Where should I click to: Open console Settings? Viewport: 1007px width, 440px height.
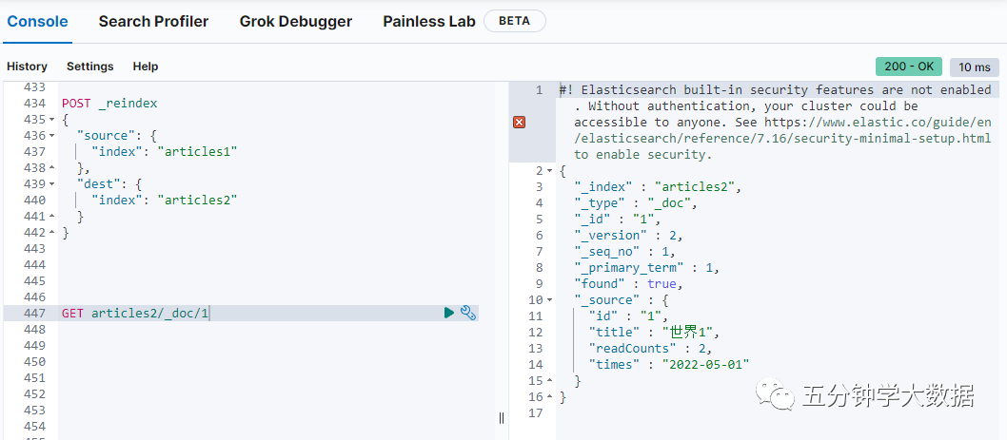(89, 67)
